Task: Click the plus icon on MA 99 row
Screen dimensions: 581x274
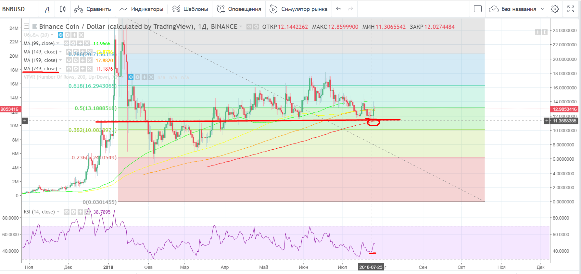Action: (80, 43)
